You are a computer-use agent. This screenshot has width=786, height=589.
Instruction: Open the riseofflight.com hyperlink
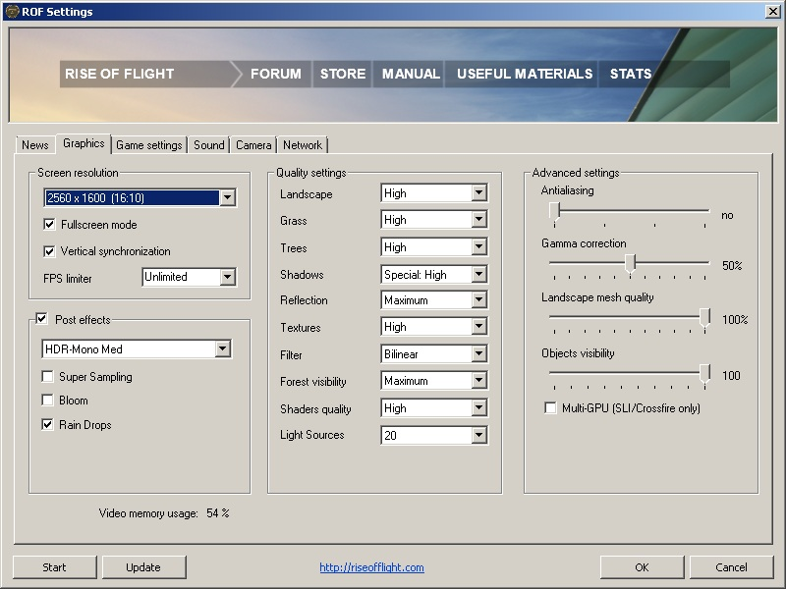372,567
